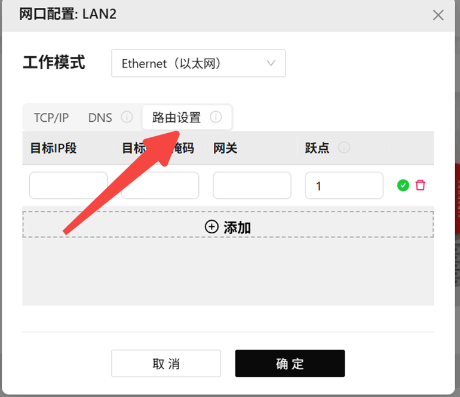Screen dimensions: 460x397
Task: Focus the 目标IP段 input field
Action: point(68,185)
